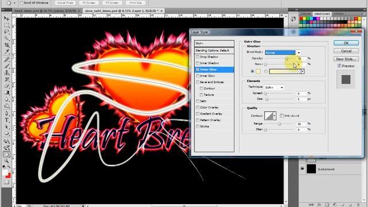The height and width of the screenshot is (207, 368).
Task: Click the Range slider handle
Action: tap(279, 124)
